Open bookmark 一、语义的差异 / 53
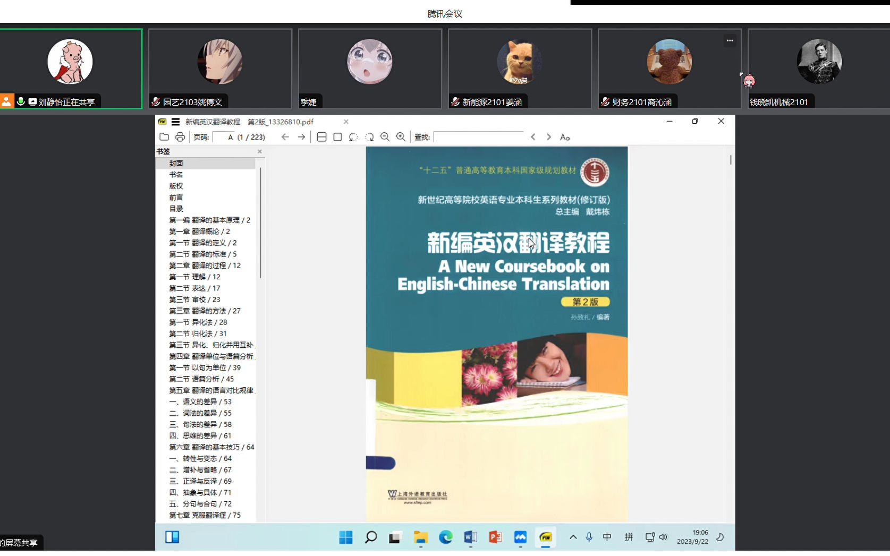The width and height of the screenshot is (890, 556). 200,402
